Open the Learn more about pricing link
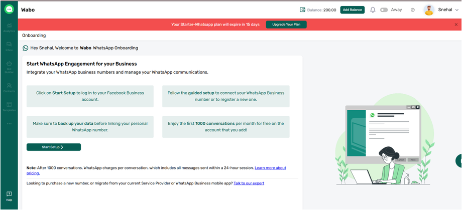 tap(270, 168)
